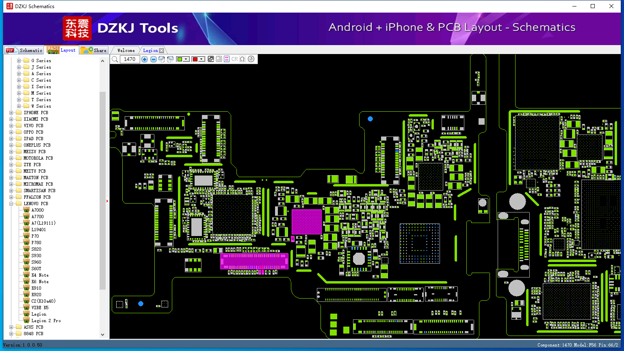Click the folder icon beside W Series

[x=26, y=106]
